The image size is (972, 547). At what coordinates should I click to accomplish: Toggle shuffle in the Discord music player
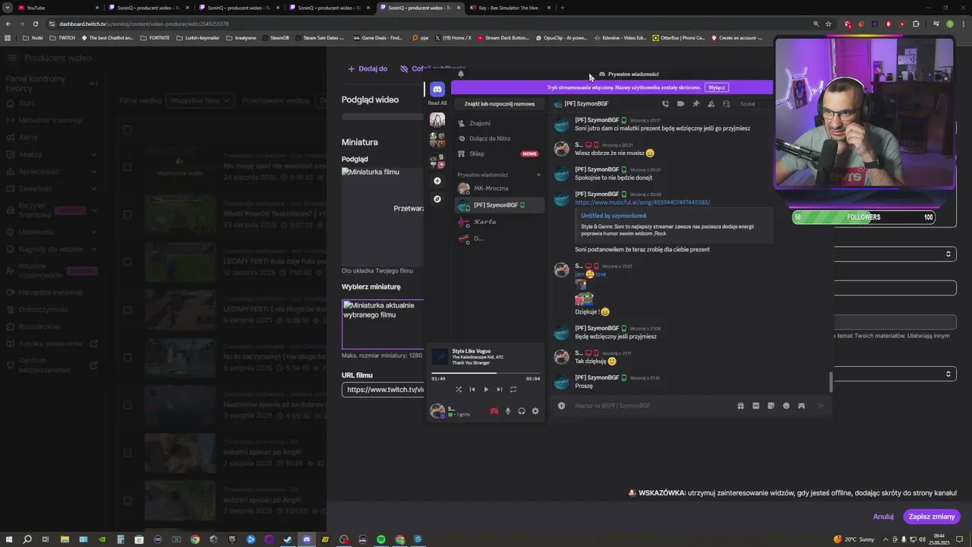coord(459,390)
